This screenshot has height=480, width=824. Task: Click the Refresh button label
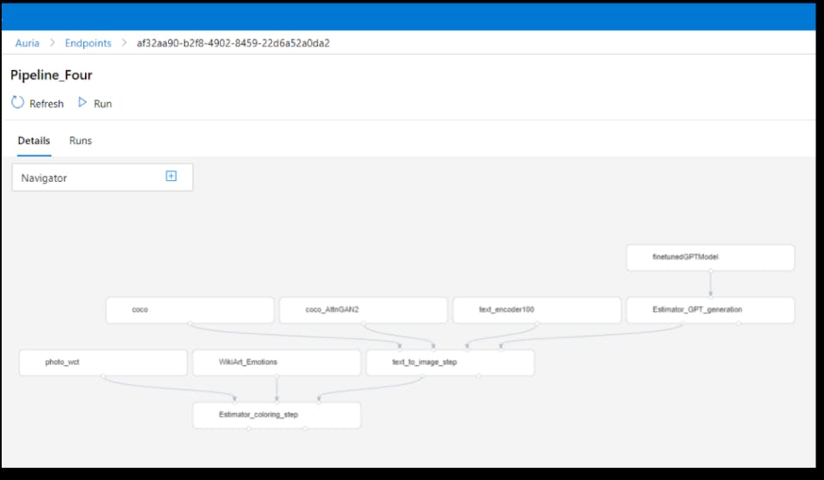pos(46,104)
